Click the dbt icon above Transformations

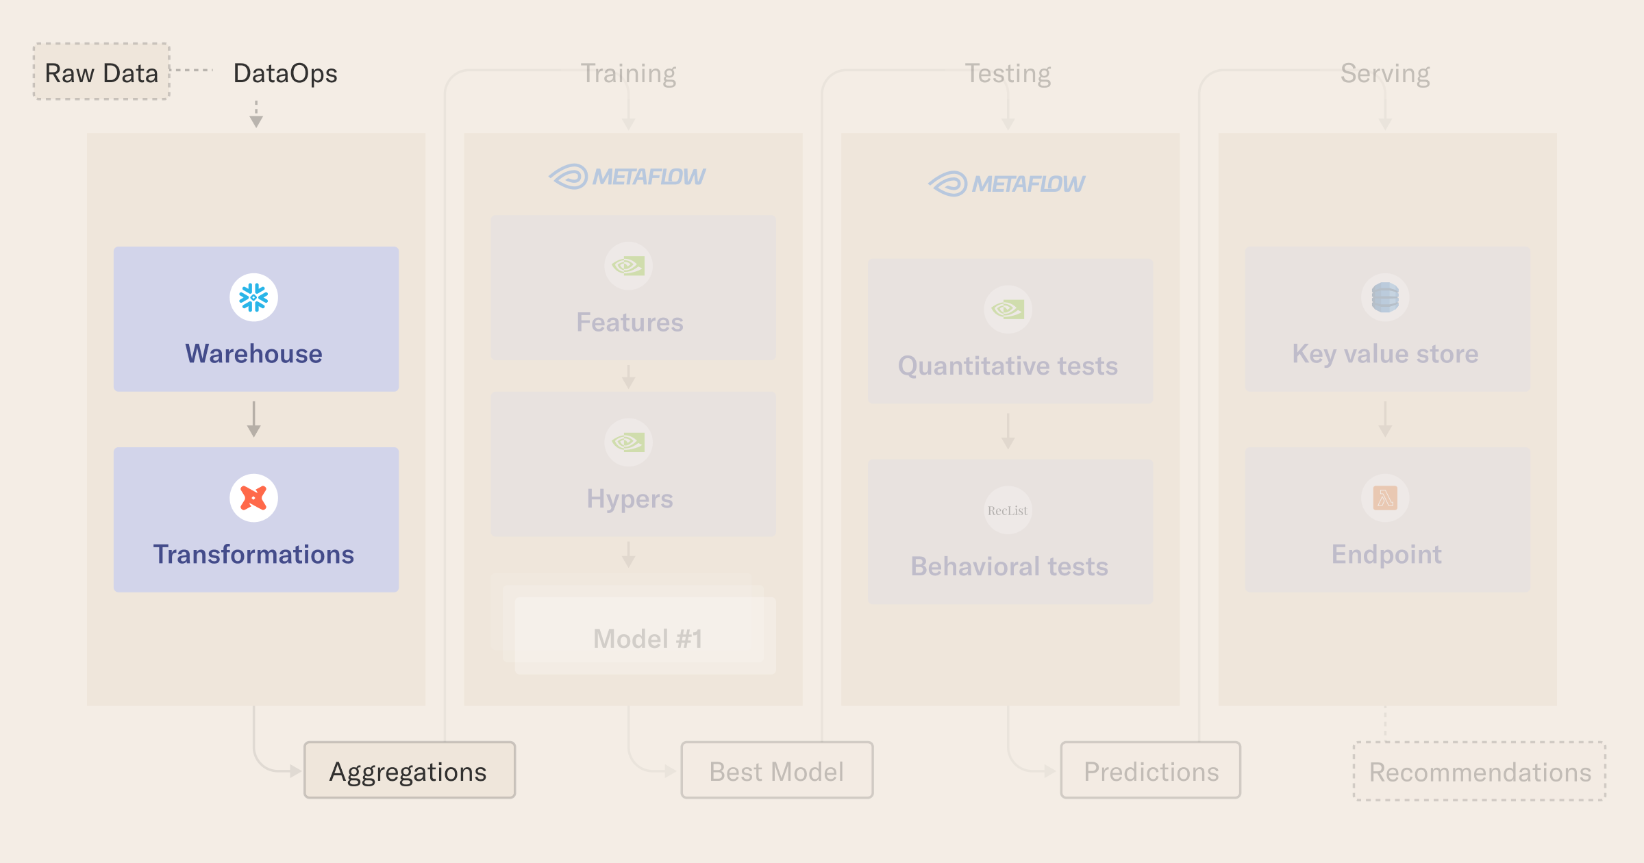(x=253, y=498)
